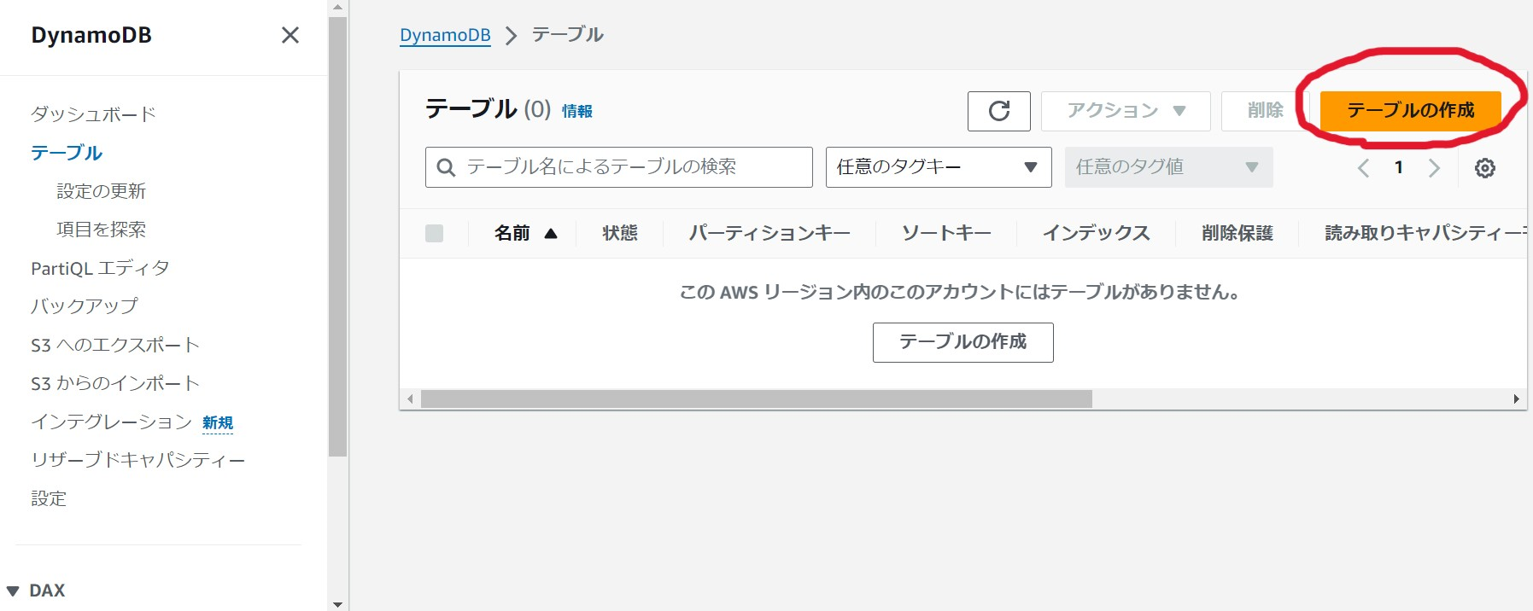Viewport: 1533px width, 611px height.
Task: Click the テーブル breadcrumb text
Action: 568,35
